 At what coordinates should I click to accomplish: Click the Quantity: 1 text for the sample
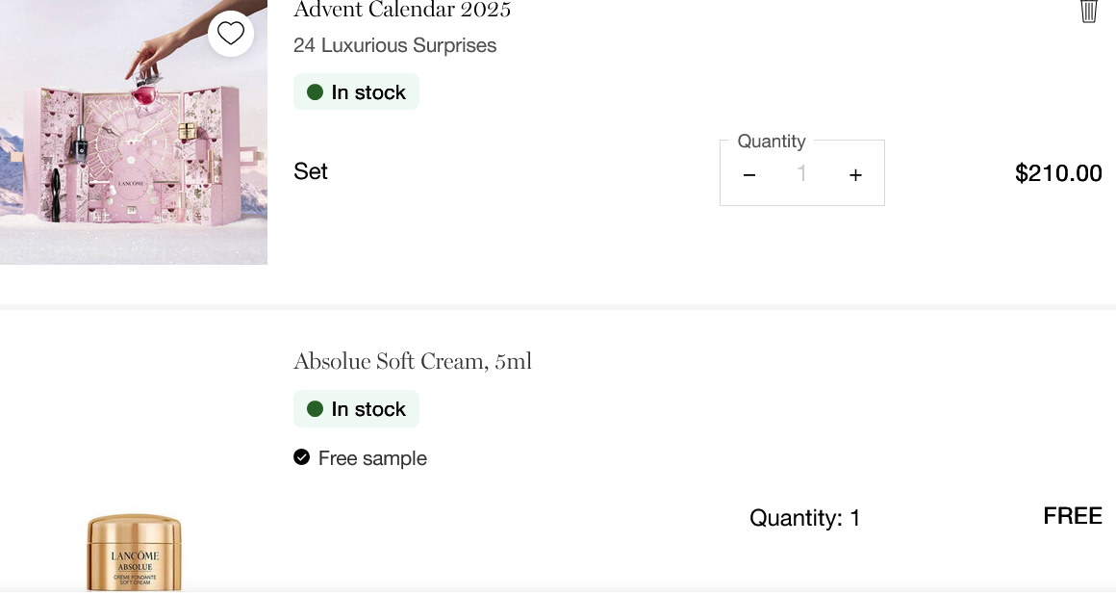[804, 518]
